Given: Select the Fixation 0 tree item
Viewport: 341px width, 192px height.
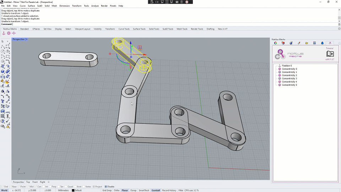Looking at the screenshot, I should click(287, 65).
